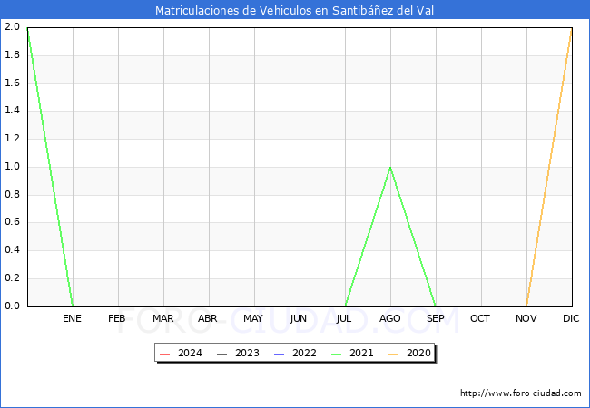Click the ABR month axis label
Viewport: 590px width, 408px height.
tap(208, 318)
